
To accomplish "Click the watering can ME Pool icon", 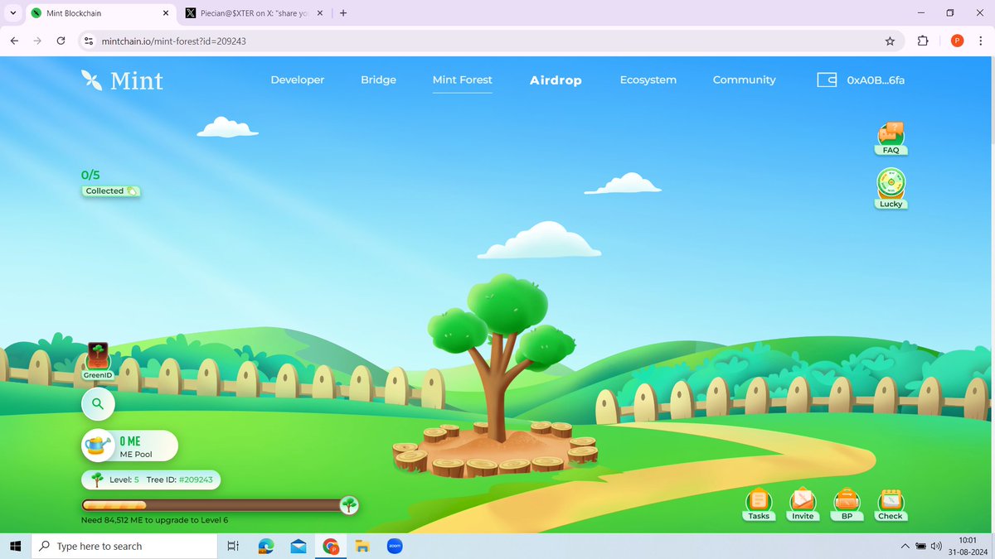I will tap(98, 446).
